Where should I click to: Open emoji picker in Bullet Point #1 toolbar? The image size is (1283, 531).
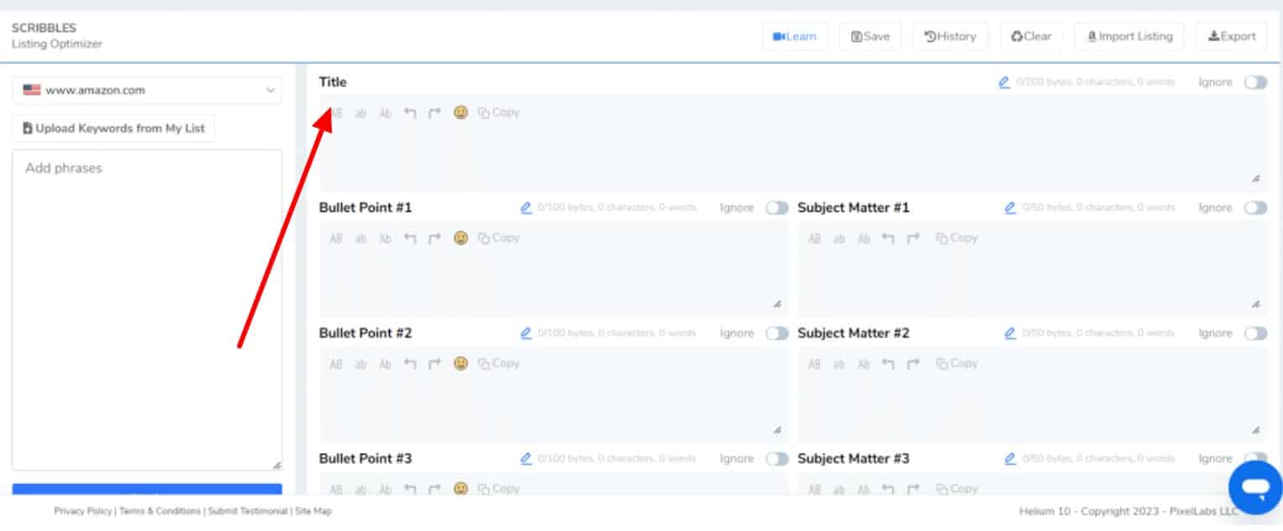pyautogui.click(x=460, y=238)
